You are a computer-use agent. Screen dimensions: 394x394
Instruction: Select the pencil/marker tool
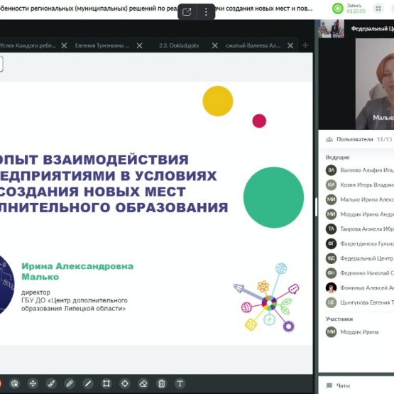pyautogui.click(x=70, y=383)
